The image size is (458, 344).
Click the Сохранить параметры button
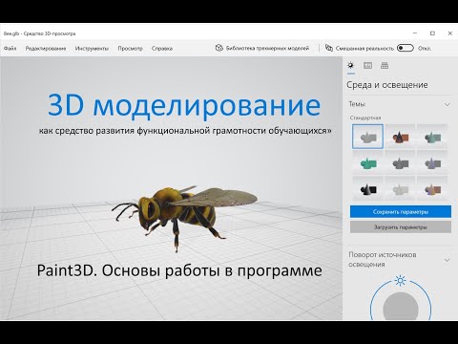(x=401, y=212)
